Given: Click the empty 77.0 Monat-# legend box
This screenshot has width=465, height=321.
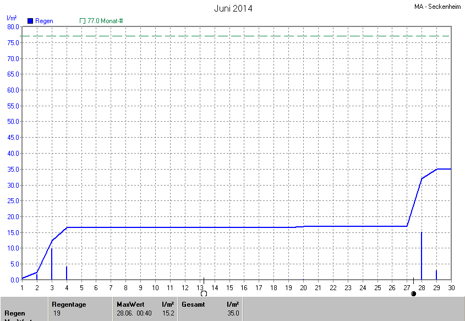Looking at the screenshot, I should pos(83,21).
